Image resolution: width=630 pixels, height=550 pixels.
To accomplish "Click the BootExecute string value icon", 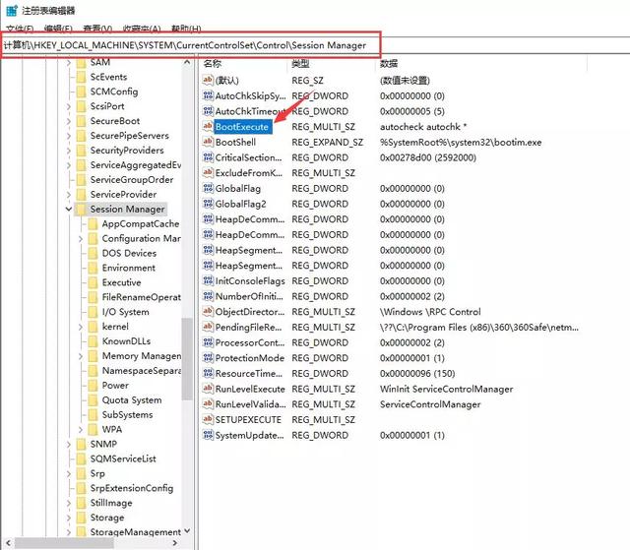I will click(208, 127).
